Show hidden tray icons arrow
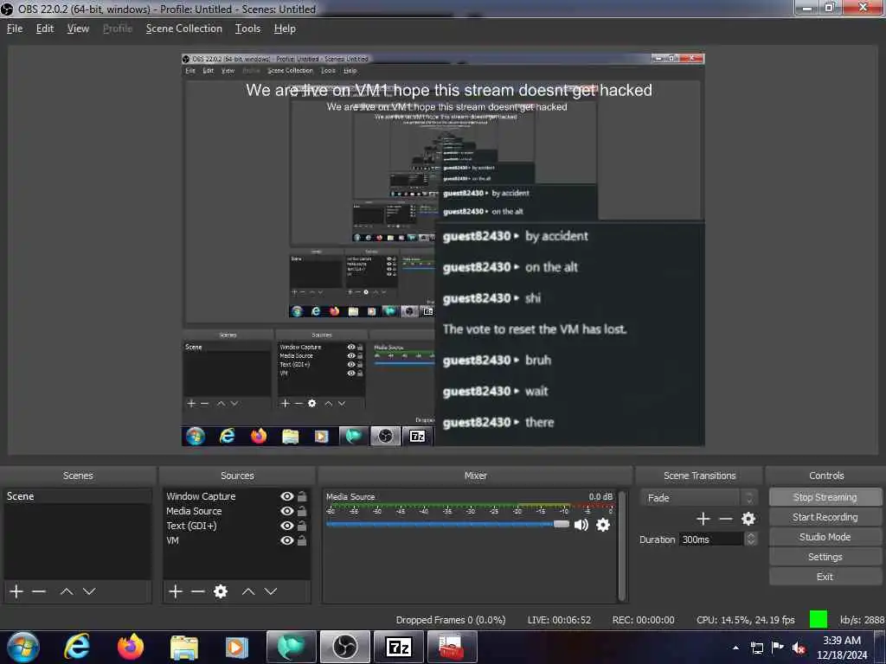The width and height of the screenshot is (886, 664). click(735, 648)
